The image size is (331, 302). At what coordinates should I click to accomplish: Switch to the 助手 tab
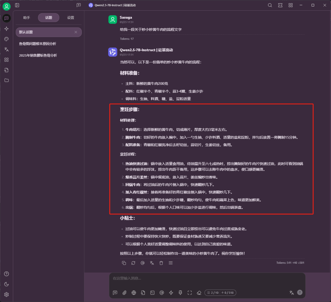click(x=27, y=18)
